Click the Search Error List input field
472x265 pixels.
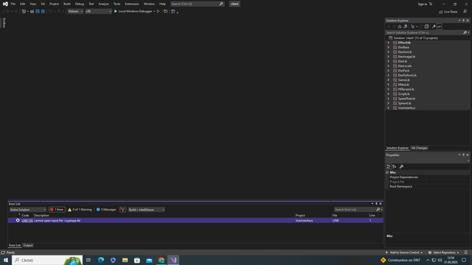(x=355, y=209)
